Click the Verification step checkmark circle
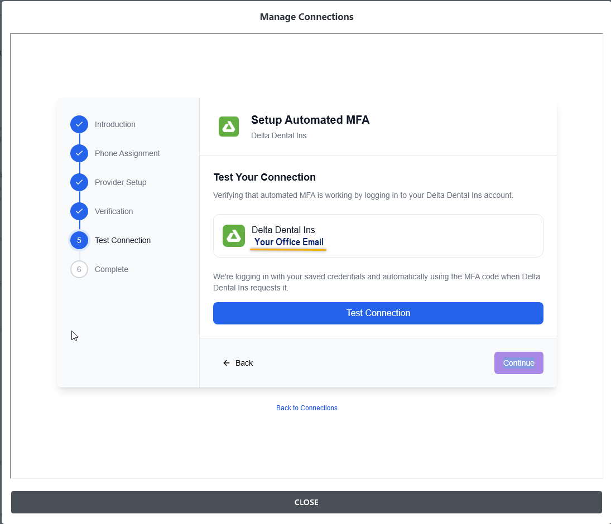 tap(79, 211)
